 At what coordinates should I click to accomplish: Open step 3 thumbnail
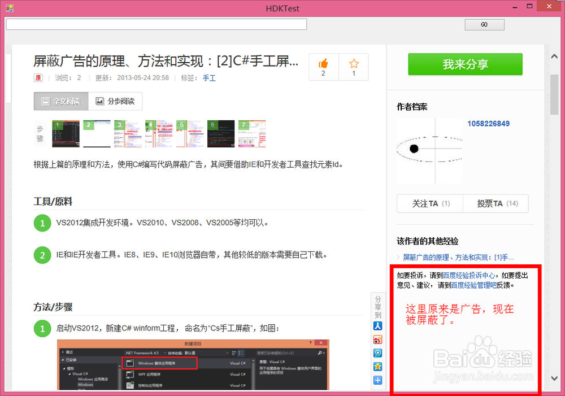pyautogui.click(x=128, y=134)
